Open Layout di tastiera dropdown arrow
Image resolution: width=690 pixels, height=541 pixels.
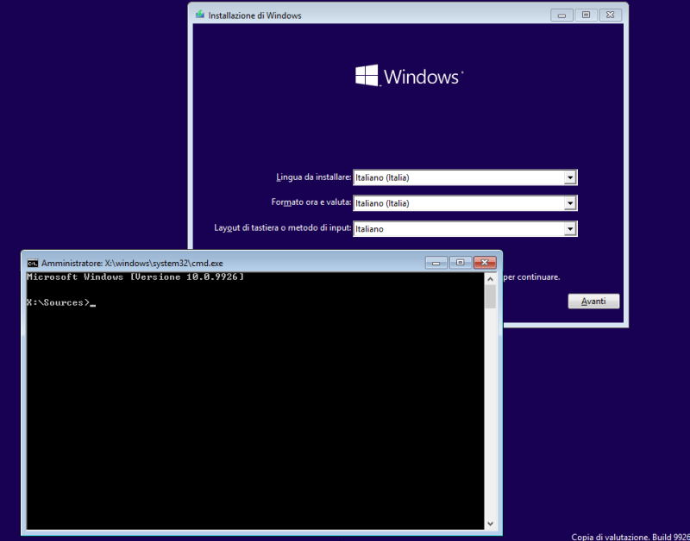pyautogui.click(x=570, y=228)
